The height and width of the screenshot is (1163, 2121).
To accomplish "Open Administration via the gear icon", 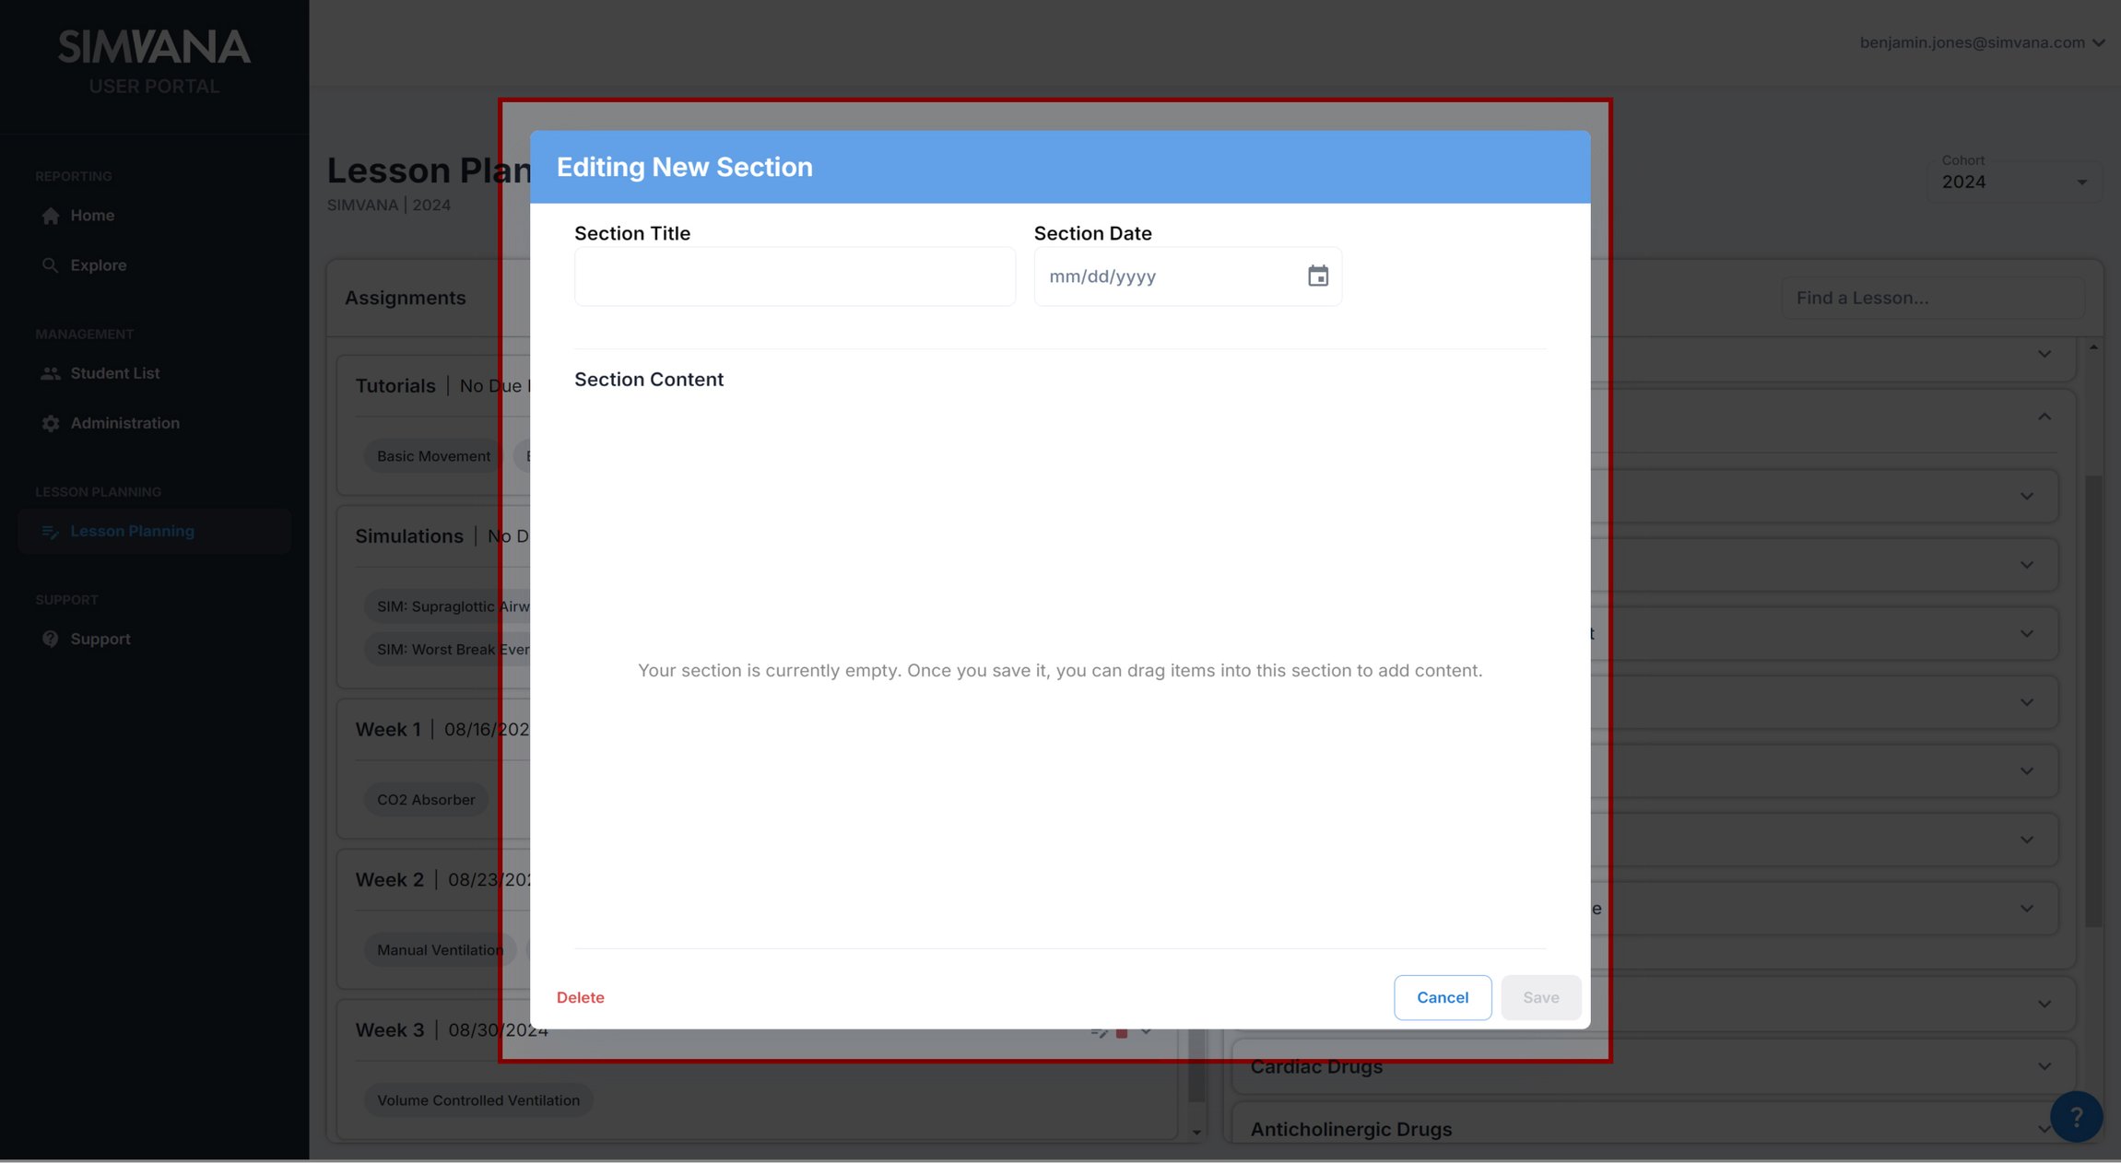I will pyautogui.click(x=51, y=422).
